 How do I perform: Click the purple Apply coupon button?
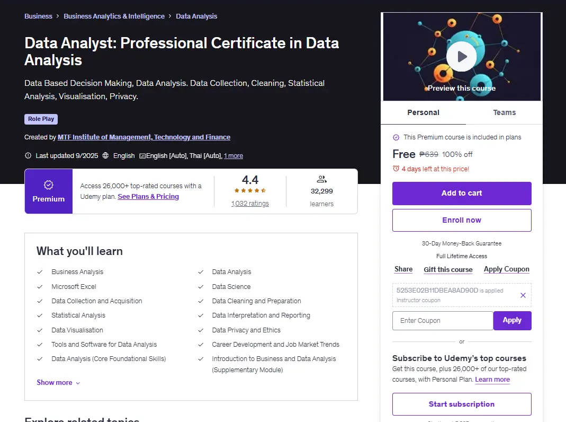tap(512, 320)
